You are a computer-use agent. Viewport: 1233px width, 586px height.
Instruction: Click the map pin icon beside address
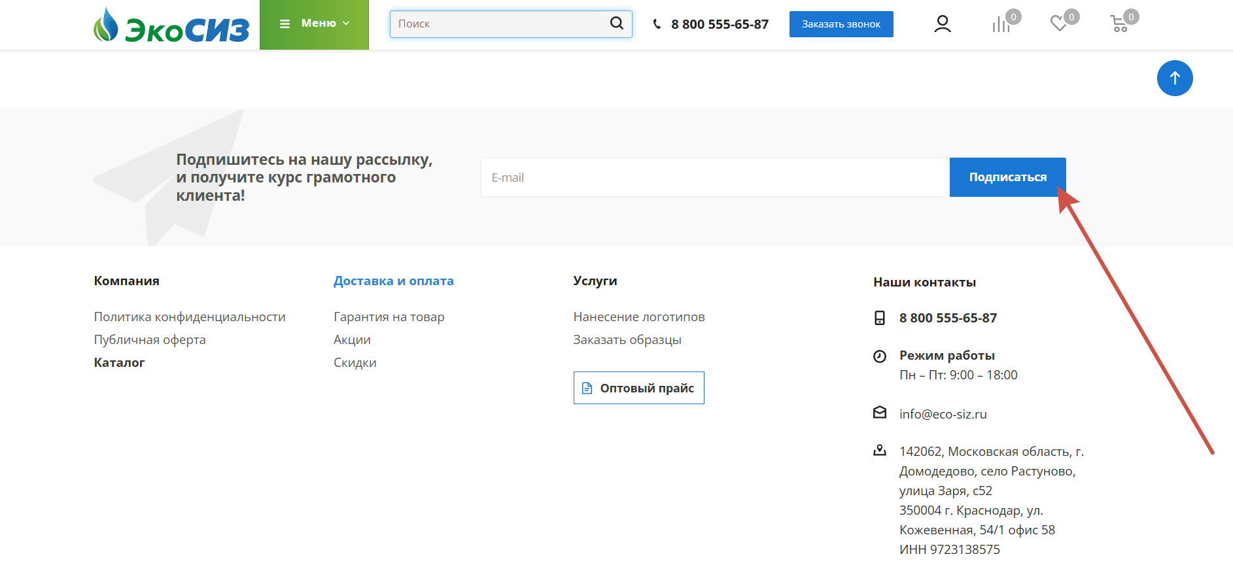click(x=880, y=450)
